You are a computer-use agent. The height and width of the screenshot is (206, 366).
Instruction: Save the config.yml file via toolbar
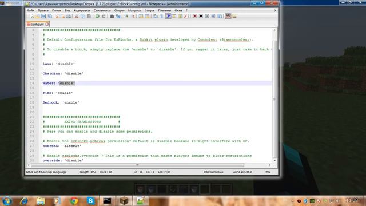click(x=43, y=16)
